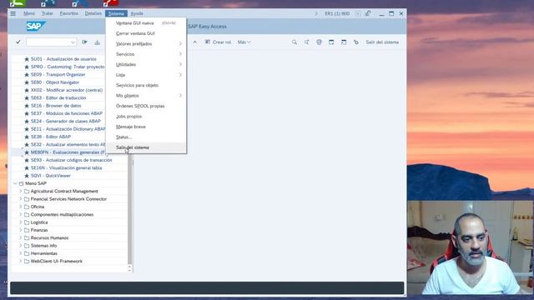Expand the Recursos Humanos folder

20,237
